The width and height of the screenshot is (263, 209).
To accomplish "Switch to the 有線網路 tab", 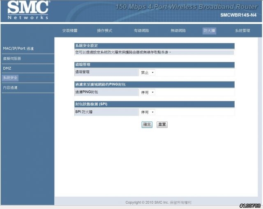I will (141, 30).
